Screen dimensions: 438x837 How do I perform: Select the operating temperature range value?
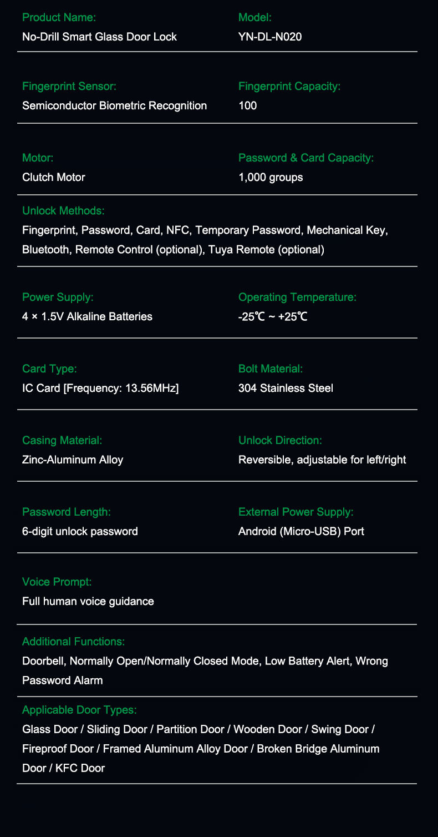(273, 316)
